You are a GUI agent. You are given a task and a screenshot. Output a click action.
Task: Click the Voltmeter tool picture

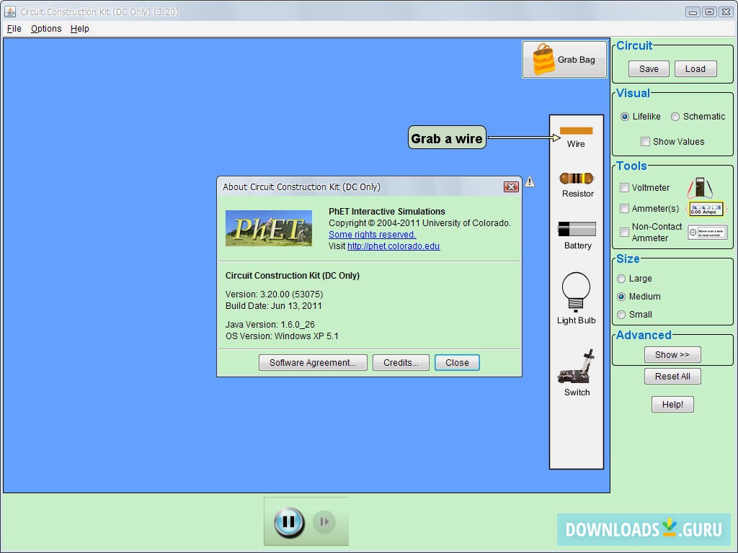pos(700,187)
